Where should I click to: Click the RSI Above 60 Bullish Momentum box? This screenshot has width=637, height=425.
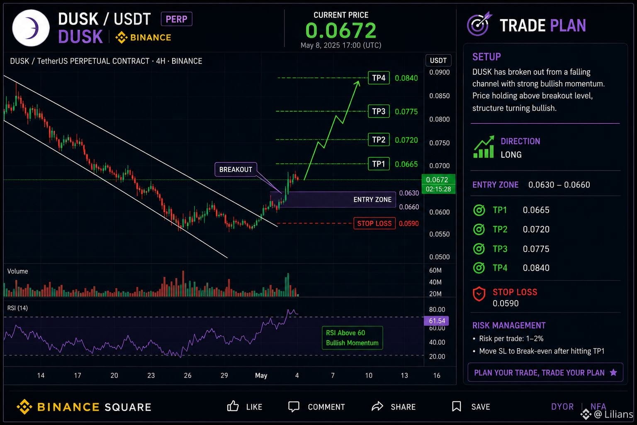[x=352, y=338]
